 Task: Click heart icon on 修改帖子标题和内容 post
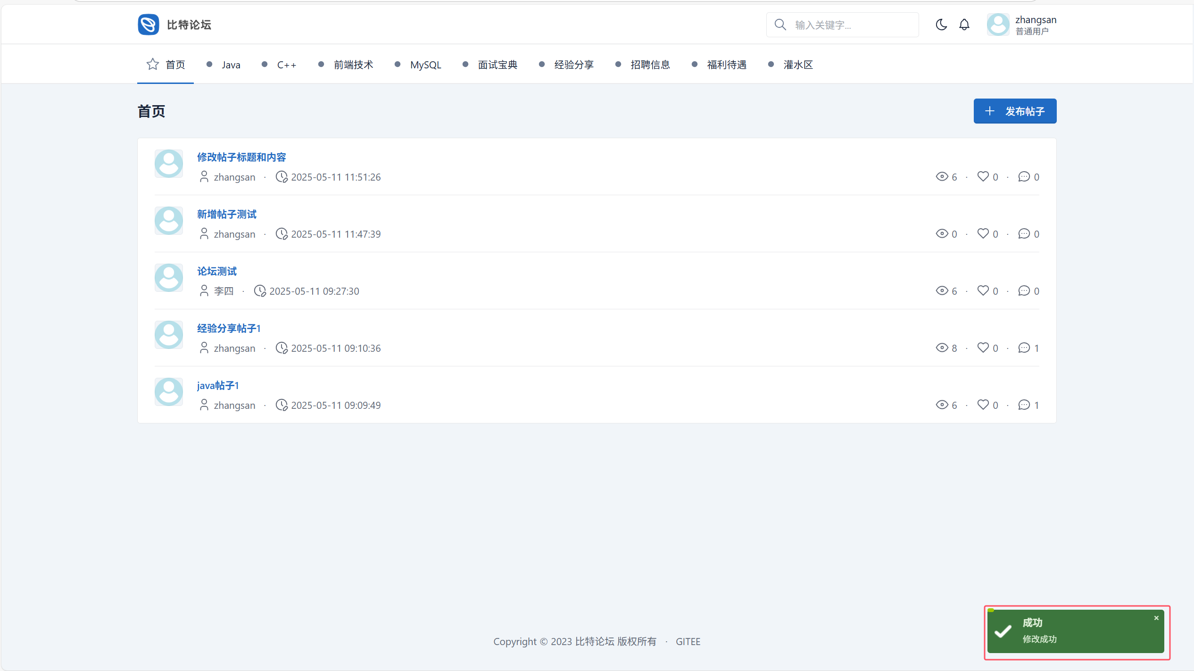(x=983, y=176)
